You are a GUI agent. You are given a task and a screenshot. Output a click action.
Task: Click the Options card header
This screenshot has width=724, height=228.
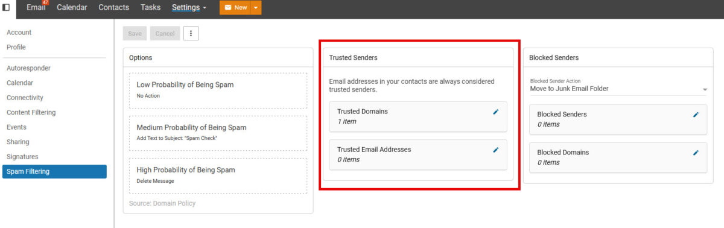[x=218, y=58]
